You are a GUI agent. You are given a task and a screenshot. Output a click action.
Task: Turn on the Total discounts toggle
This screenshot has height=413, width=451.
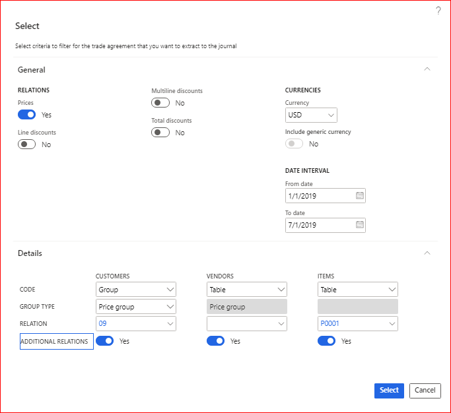160,133
